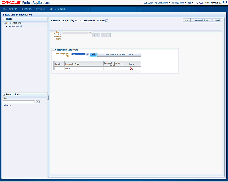This screenshot has height=182, width=228.
Task: Click the level 1 cell
Action: coord(59,69)
